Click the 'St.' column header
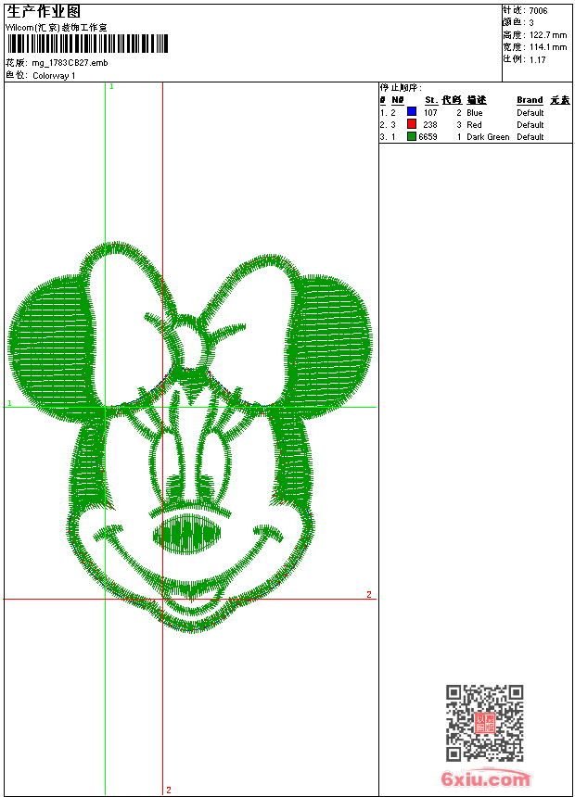 click(431, 100)
